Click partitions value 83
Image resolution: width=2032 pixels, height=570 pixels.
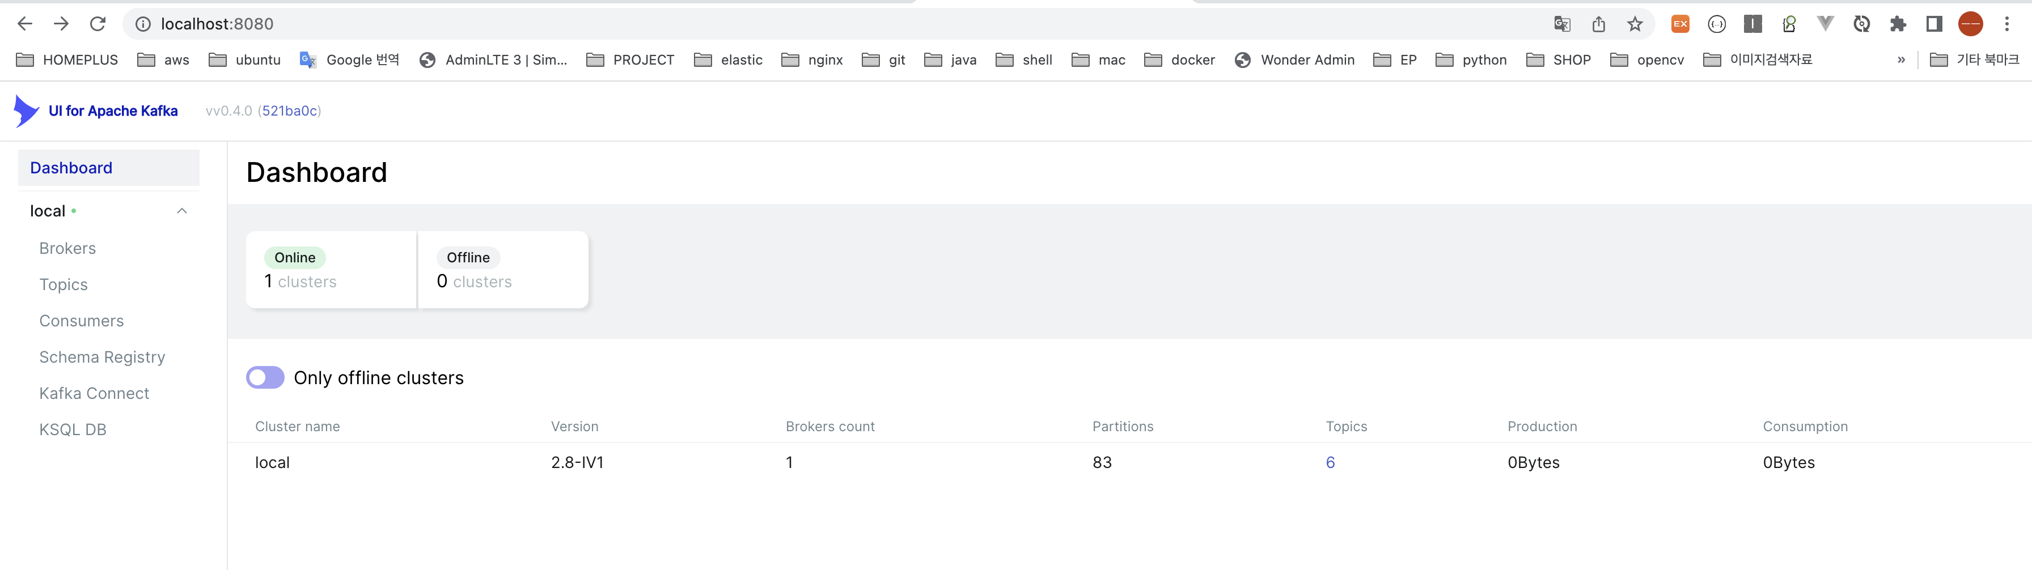click(x=1102, y=463)
